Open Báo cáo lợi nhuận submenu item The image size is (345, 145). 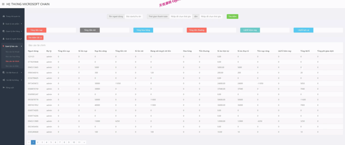12,52
